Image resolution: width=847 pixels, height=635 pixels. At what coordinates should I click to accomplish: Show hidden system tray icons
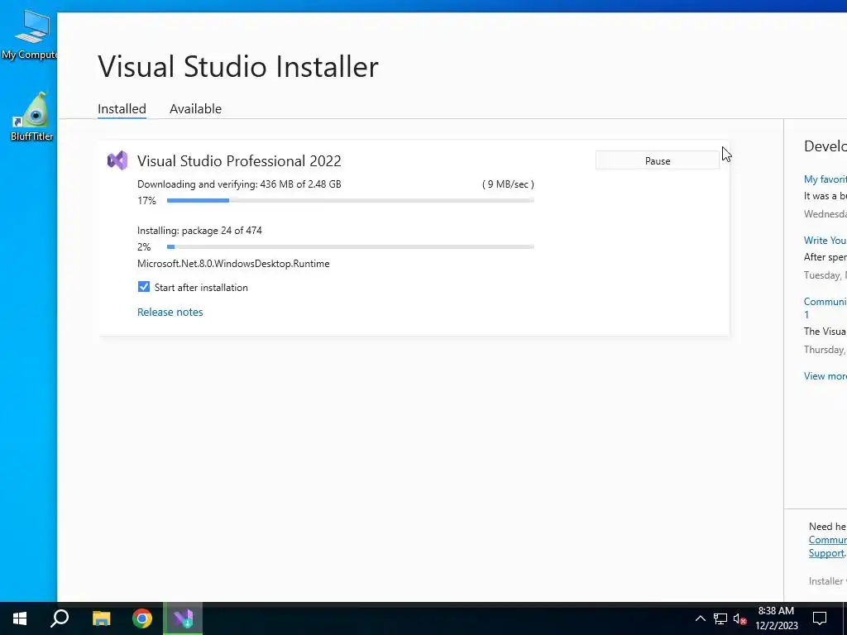tap(700, 618)
